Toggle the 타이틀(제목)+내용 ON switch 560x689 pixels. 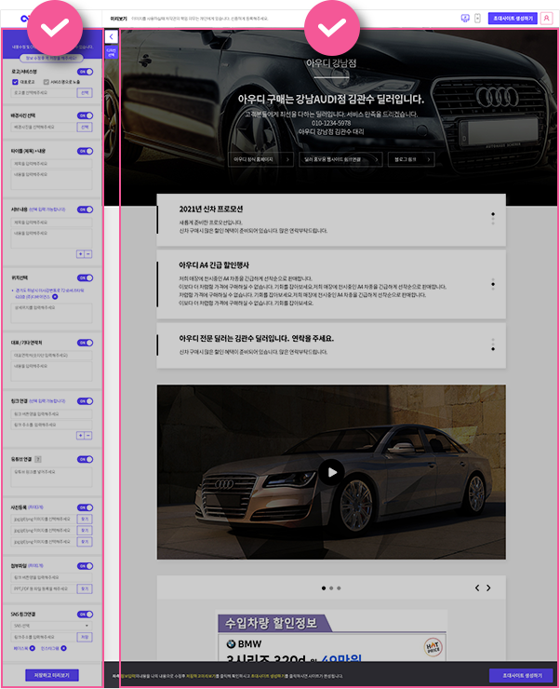point(86,151)
